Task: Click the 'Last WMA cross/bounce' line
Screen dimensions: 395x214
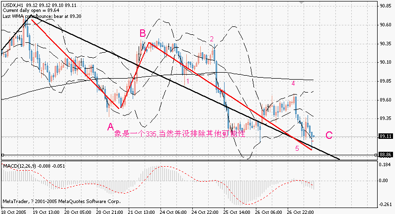Action: [42, 16]
